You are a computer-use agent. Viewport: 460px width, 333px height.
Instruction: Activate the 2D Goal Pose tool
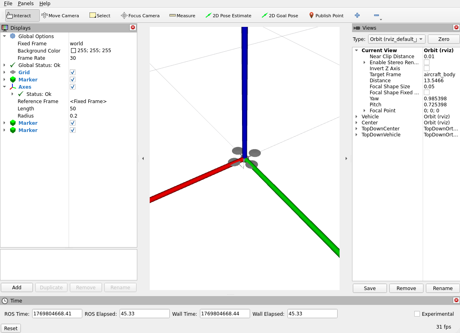[x=280, y=16]
